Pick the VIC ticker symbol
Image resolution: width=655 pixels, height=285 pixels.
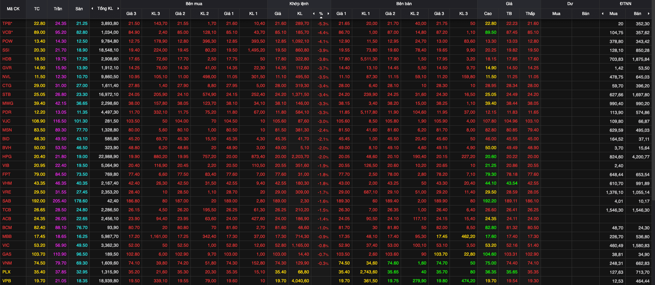[6, 245]
